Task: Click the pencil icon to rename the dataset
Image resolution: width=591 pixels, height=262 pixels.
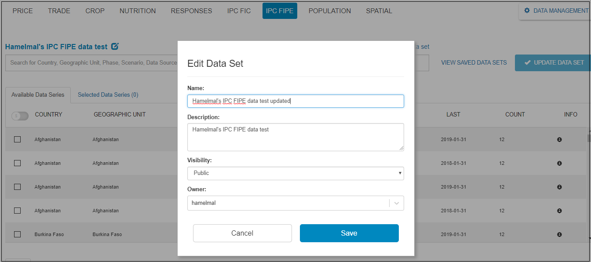Action: point(114,46)
